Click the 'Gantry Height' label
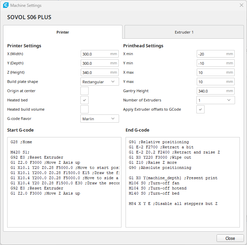This screenshot has height=245, width=247. tap(136, 91)
